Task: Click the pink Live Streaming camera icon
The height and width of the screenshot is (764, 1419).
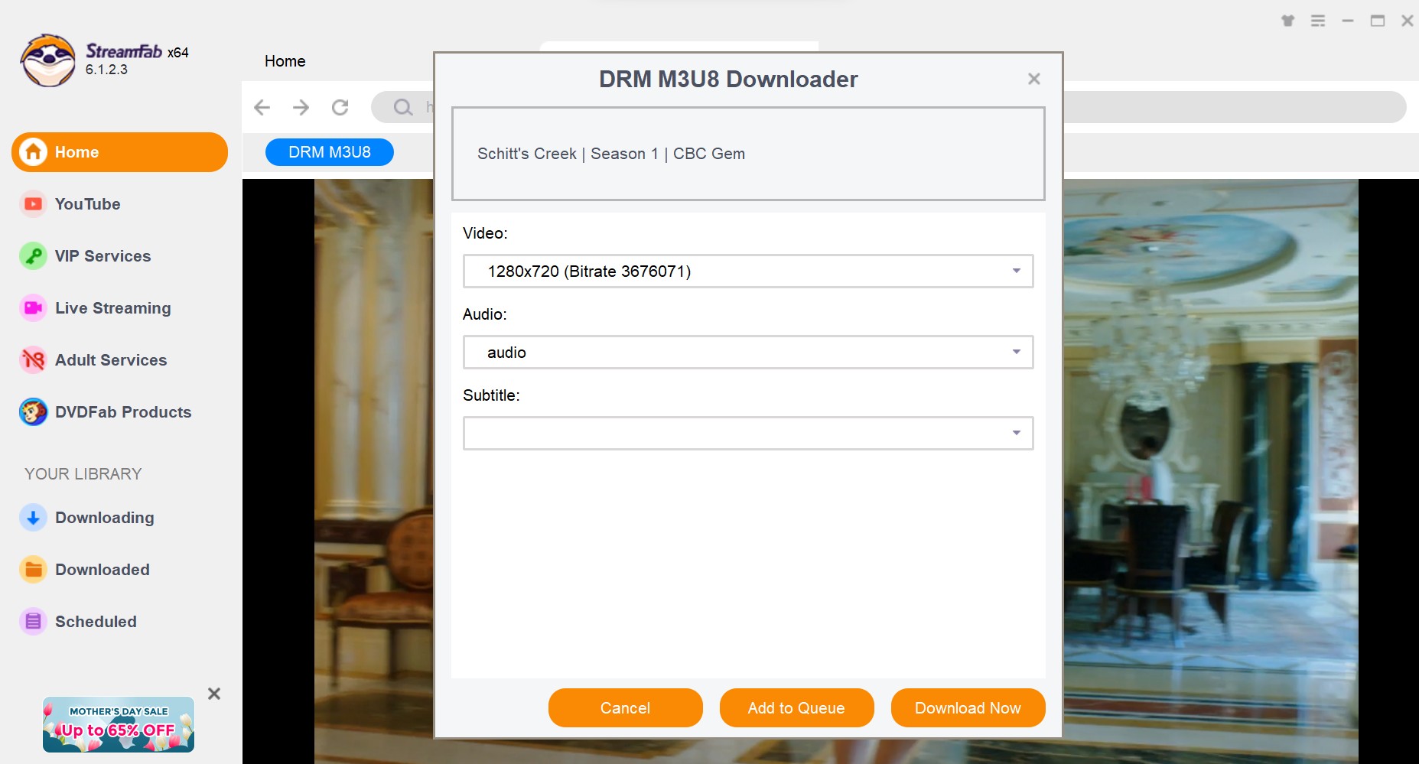Action: click(33, 308)
